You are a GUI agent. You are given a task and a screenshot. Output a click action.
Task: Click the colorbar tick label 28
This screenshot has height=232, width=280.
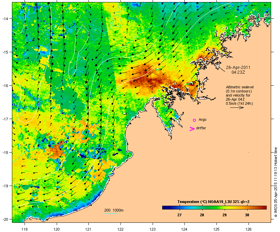point(202,215)
